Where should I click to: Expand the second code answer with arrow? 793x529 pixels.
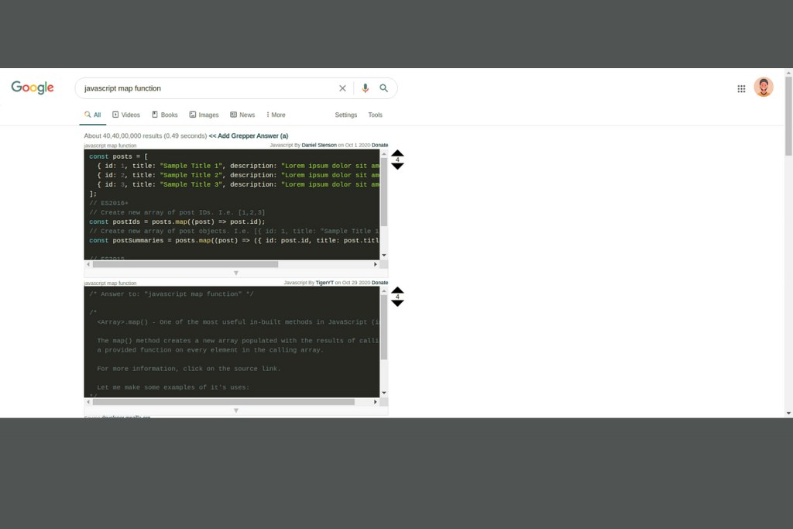(235, 410)
